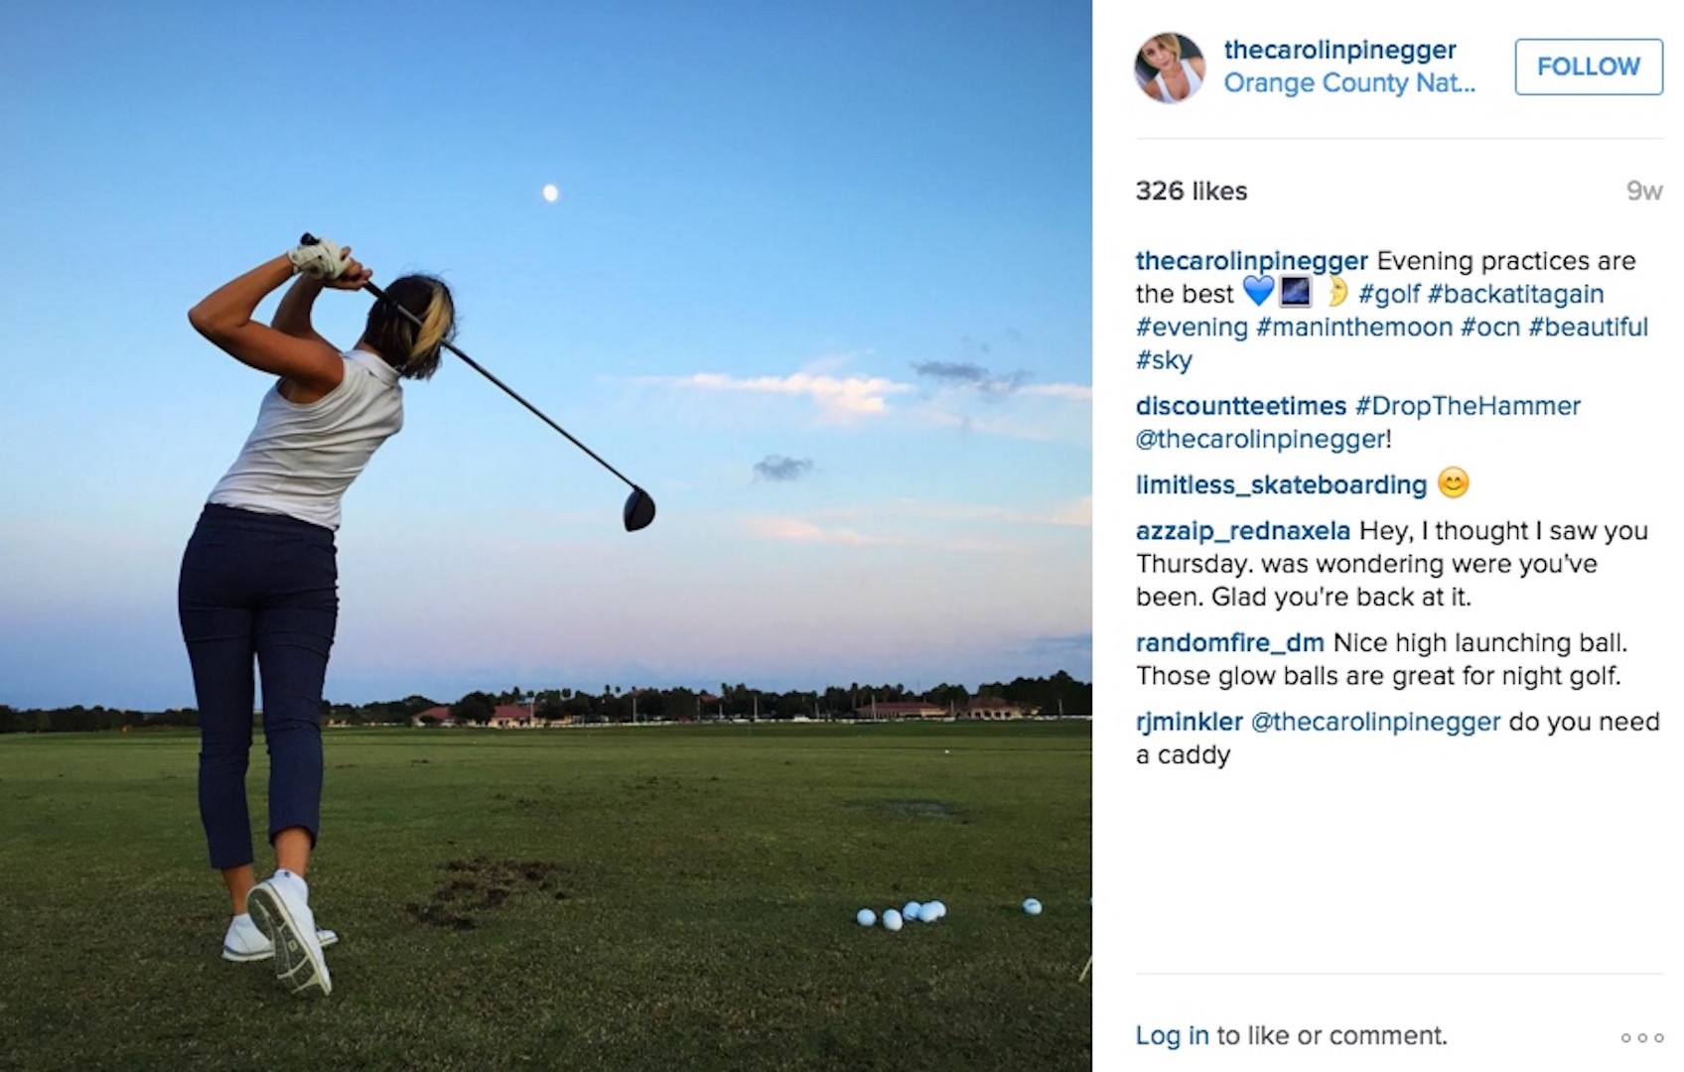Visit discountteetimes commenter profile
Screen dimensions: 1684x1072
tap(1241, 406)
